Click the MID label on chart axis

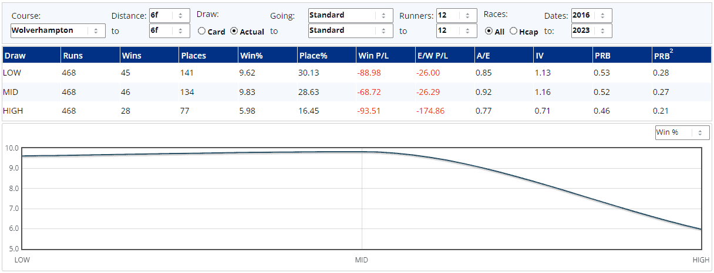pyautogui.click(x=362, y=259)
